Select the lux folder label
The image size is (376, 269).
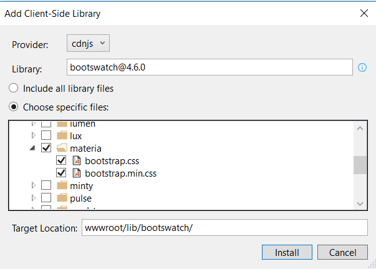[x=76, y=136]
